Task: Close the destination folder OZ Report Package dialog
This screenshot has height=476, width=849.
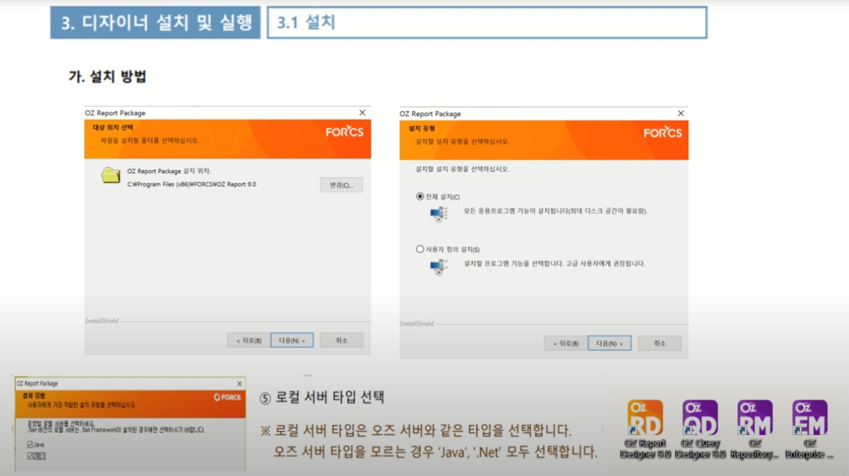Action: tap(362, 112)
